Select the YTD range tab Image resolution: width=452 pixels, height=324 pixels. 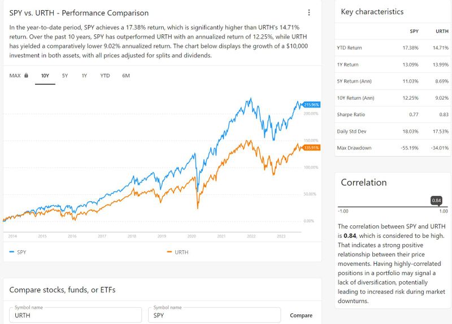tap(105, 76)
